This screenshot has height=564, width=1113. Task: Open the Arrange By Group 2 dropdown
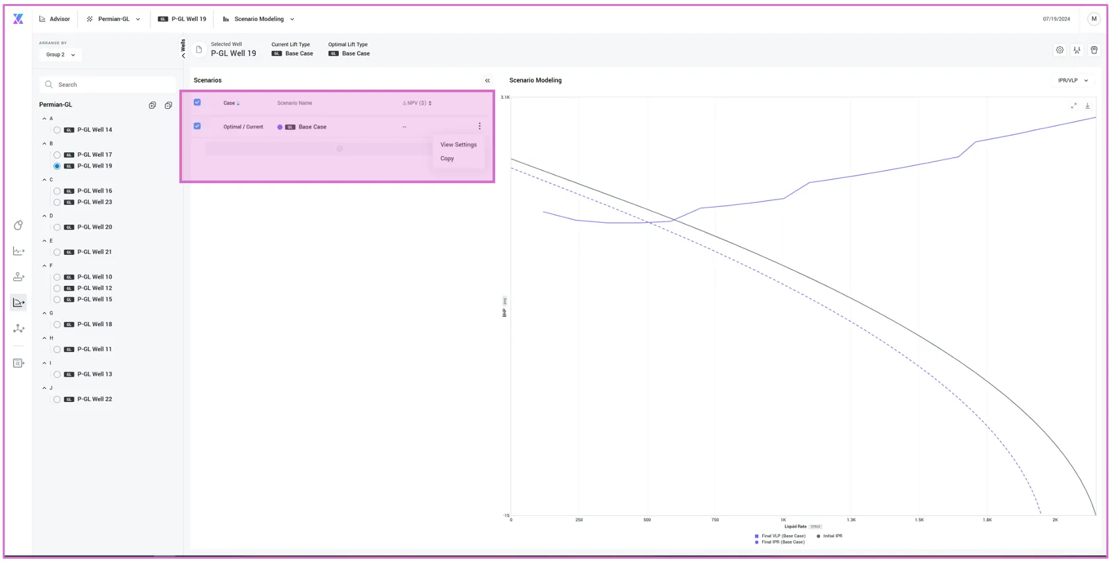(x=61, y=55)
